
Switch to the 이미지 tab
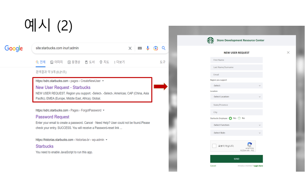click(56, 62)
